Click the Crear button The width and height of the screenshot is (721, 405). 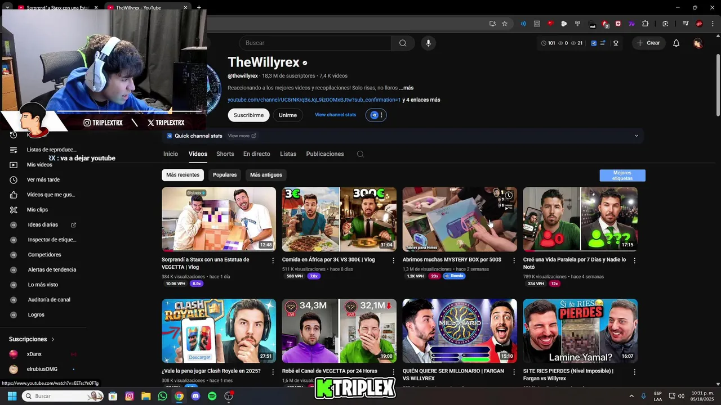point(648,43)
